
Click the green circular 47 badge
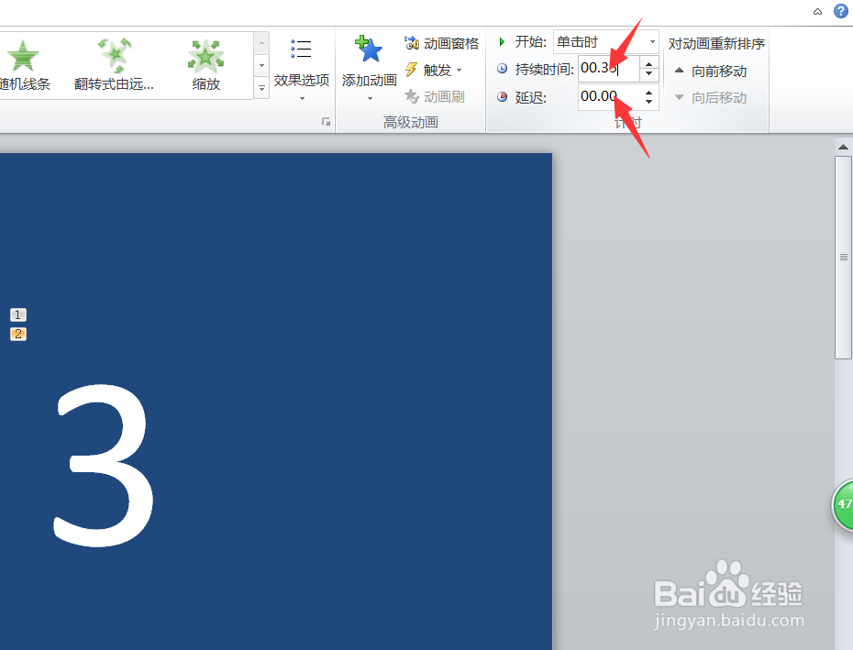point(843,505)
